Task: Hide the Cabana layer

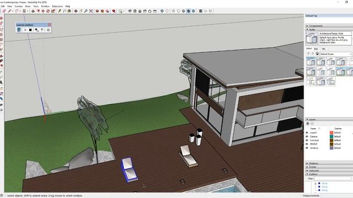Action: tap(307, 136)
